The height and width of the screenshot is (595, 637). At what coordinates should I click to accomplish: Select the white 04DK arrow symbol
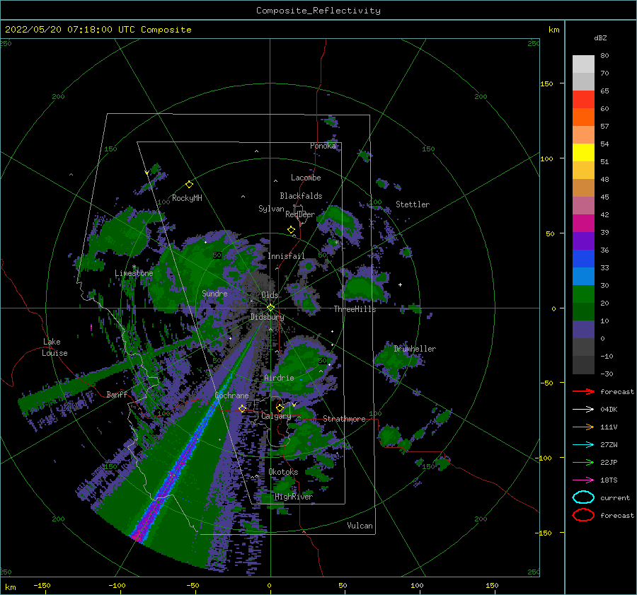(x=583, y=410)
